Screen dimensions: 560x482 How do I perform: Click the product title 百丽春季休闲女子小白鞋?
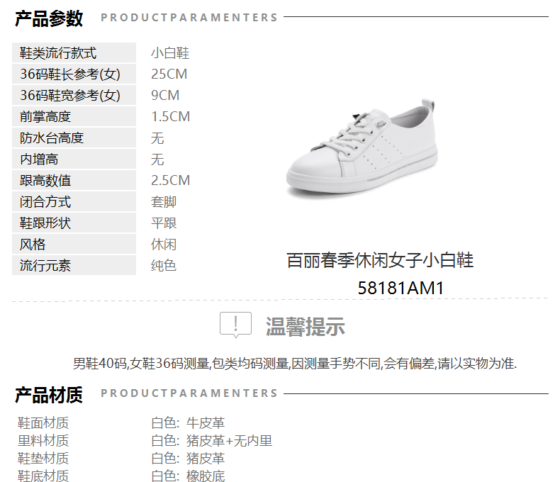[380, 260]
